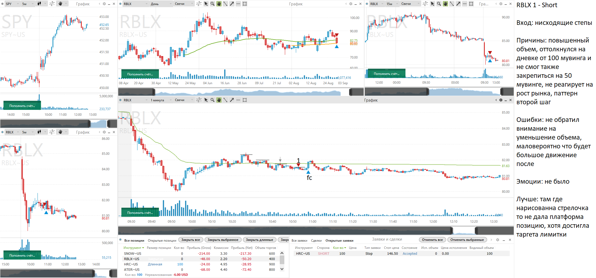Sort by Инструмент column in positions table
The image size is (596, 278).
pos(133,248)
